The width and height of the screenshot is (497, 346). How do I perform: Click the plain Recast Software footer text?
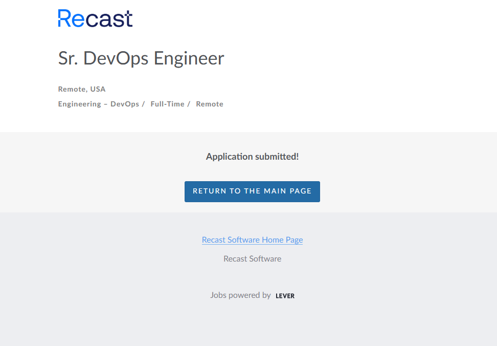[x=252, y=258]
